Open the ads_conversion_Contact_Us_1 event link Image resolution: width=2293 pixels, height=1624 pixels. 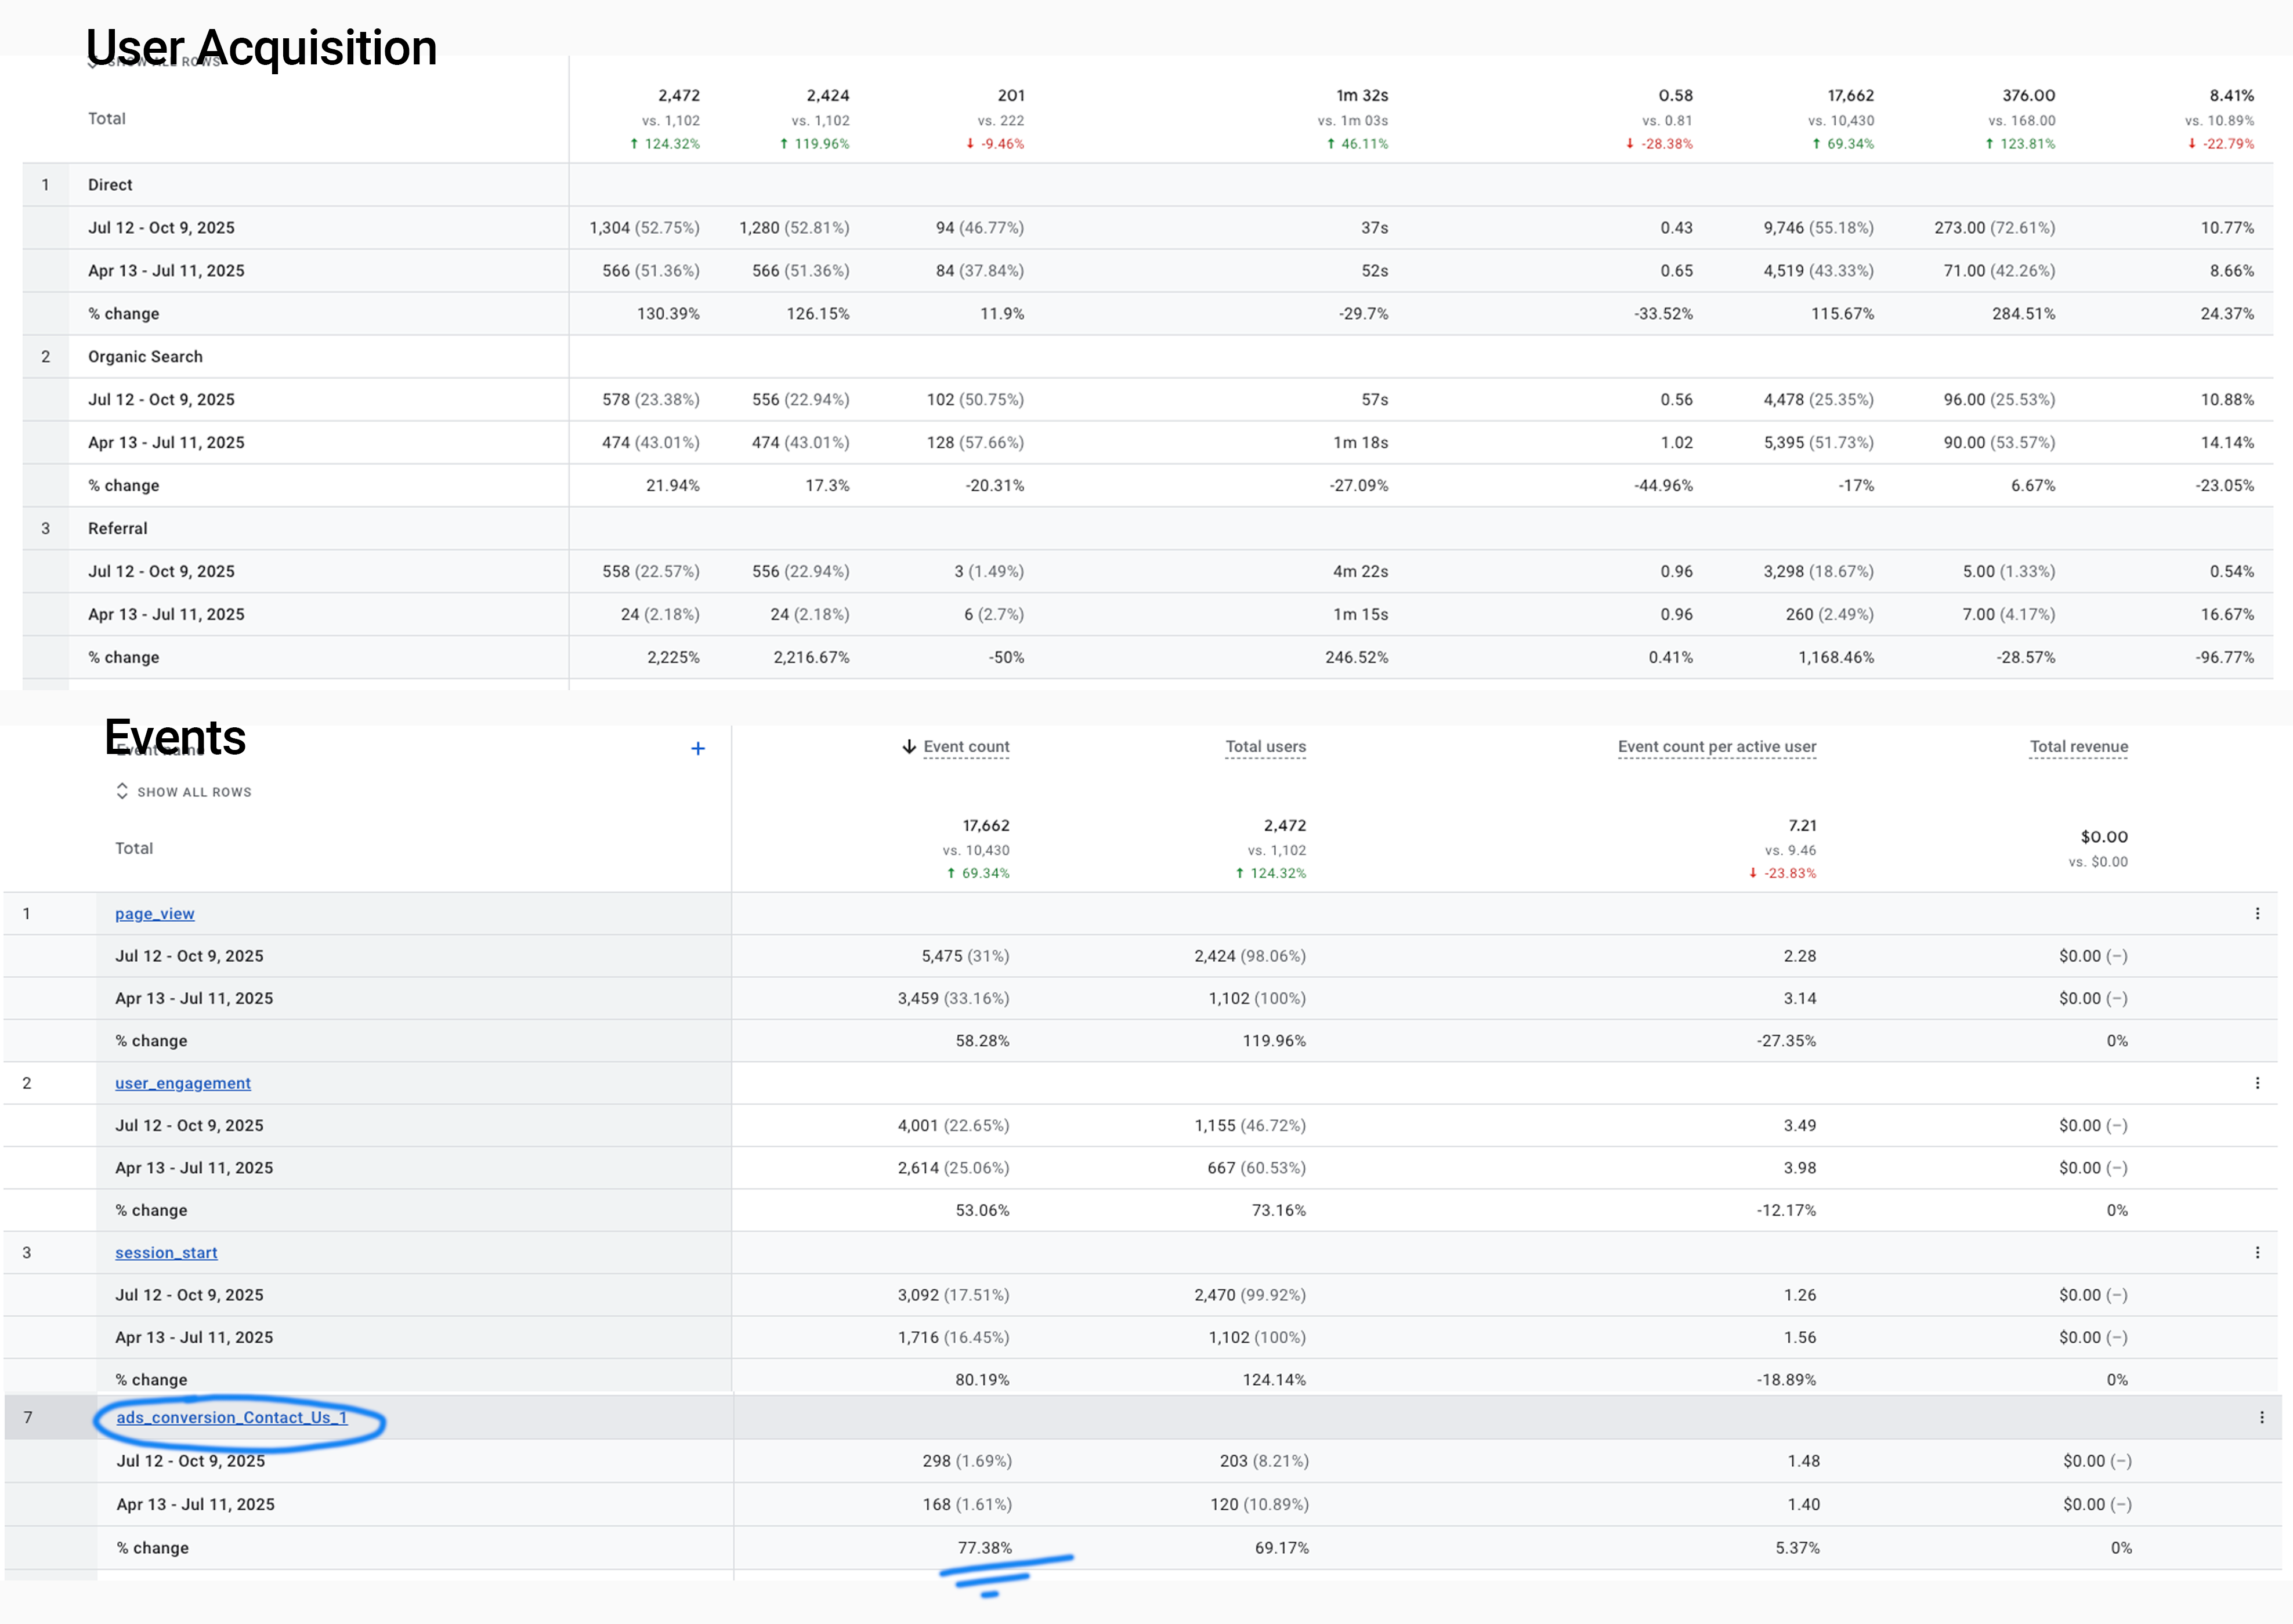[231, 1417]
